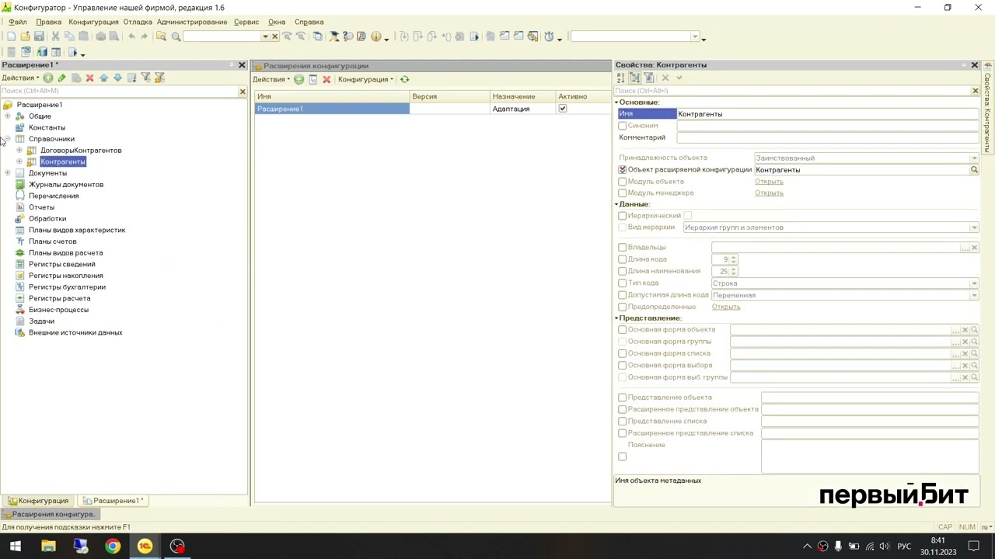The height and width of the screenshot is (559, 995).
Task: Toggle the Активно checkbox for Расширение1
Action: 563,109
